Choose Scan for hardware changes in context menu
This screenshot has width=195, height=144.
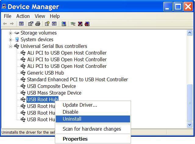click(x=93, y=129)
